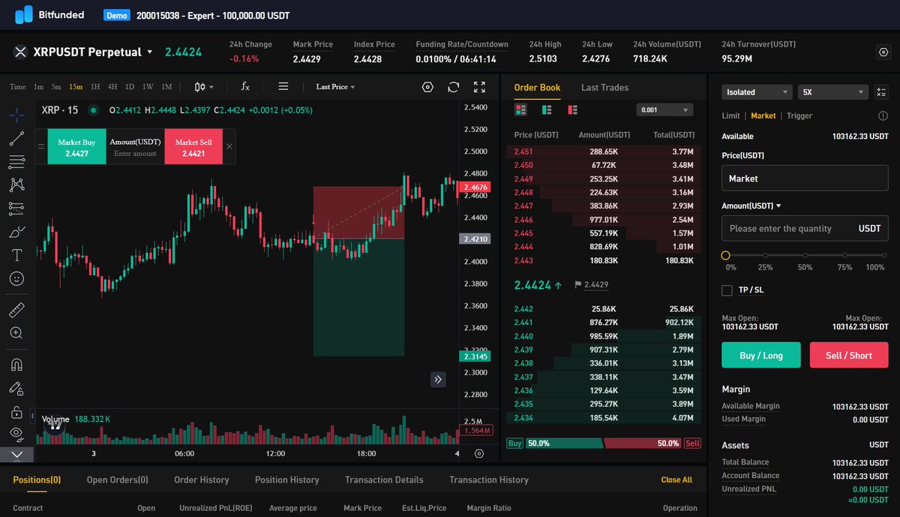Select the text annotation tool
900x517 pixels.
pyautogui.click(x=16, y=255)
